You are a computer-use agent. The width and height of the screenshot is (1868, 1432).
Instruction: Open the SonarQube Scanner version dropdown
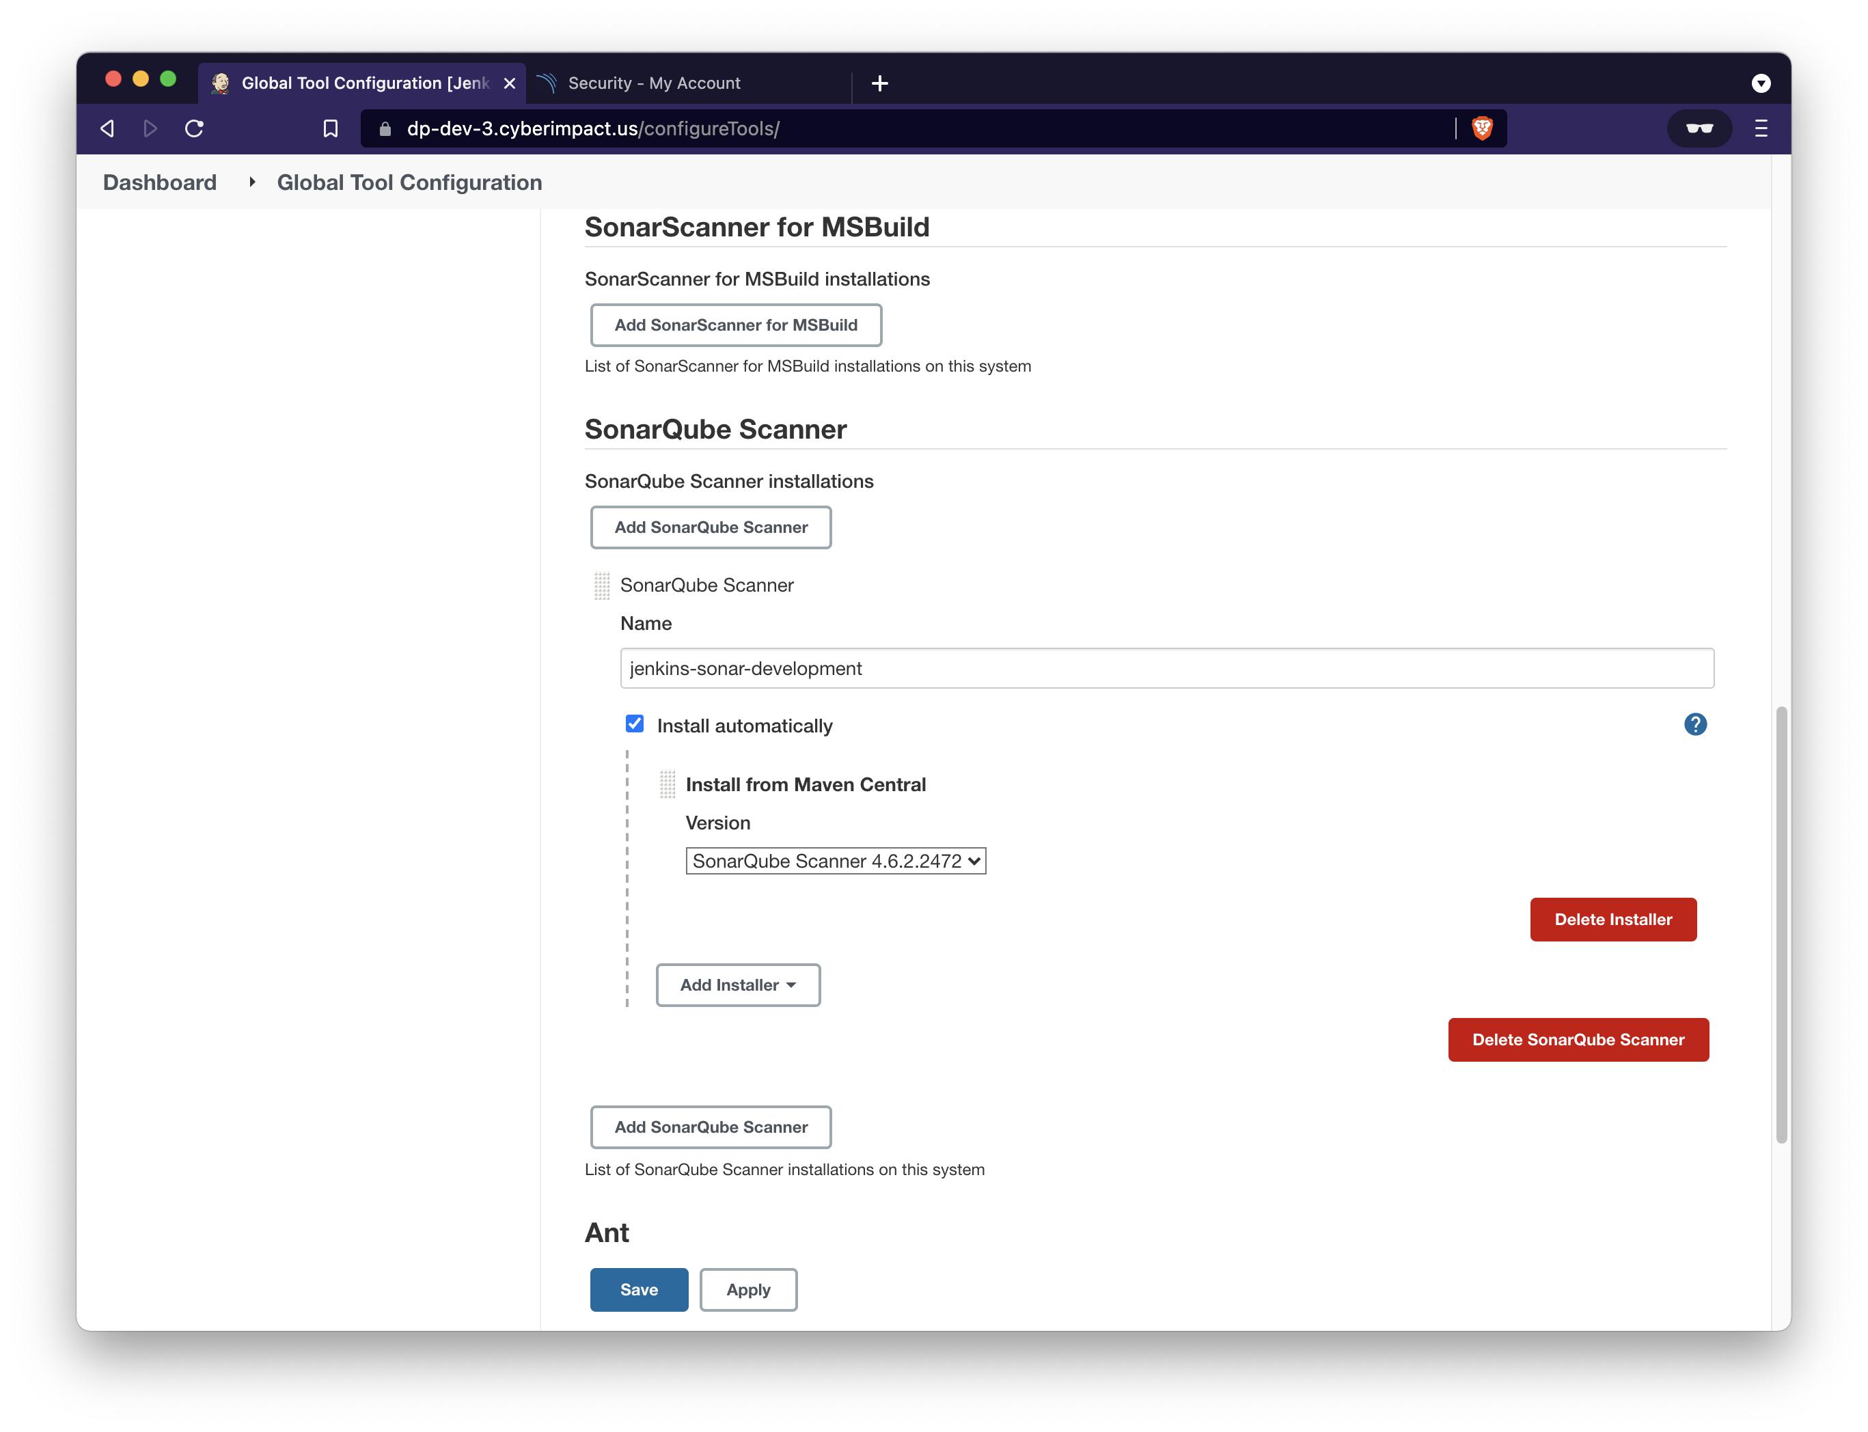(835, 861)
